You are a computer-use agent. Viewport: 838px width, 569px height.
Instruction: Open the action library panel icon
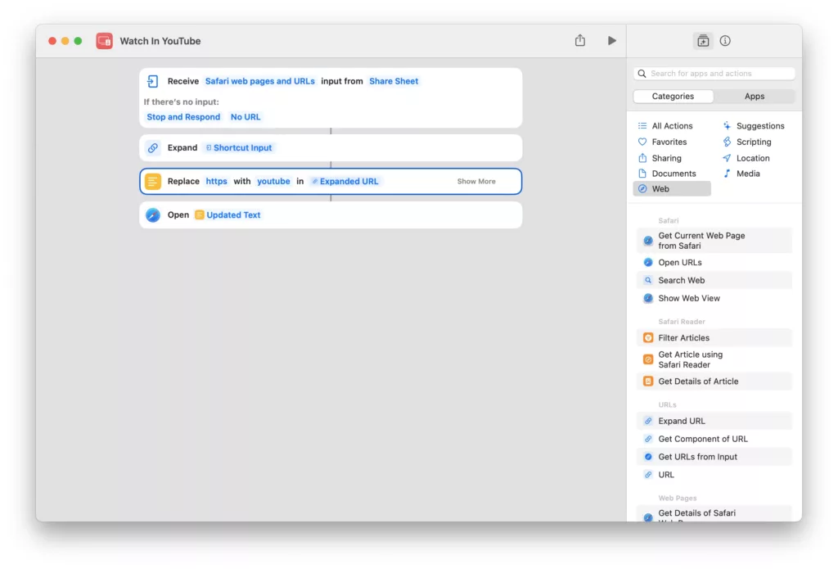pyautogui.click(x=703, y=41)
